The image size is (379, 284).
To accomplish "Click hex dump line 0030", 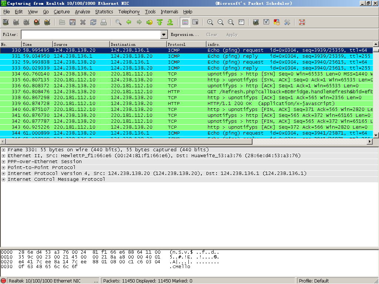I will tap(95, 267).
